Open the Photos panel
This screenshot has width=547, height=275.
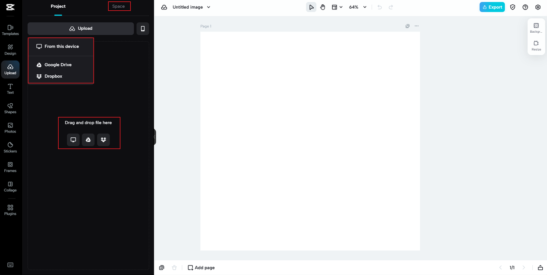click(x=10, y=128)
